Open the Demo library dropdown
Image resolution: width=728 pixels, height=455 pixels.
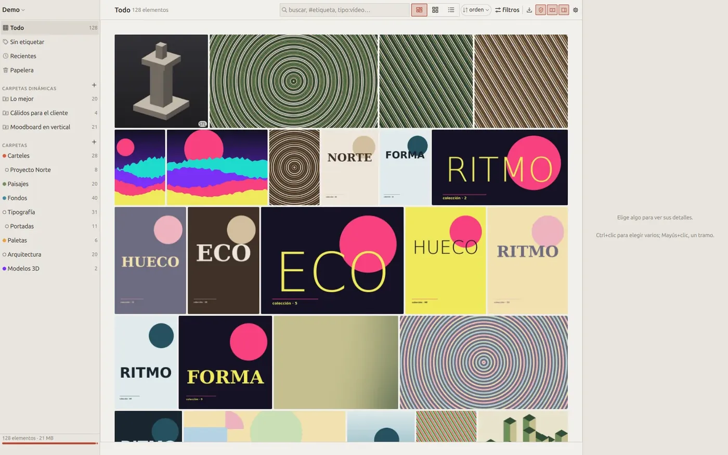(x=14, y=10)
